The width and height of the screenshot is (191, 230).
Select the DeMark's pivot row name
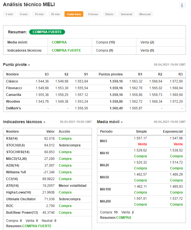coord(13,108)
